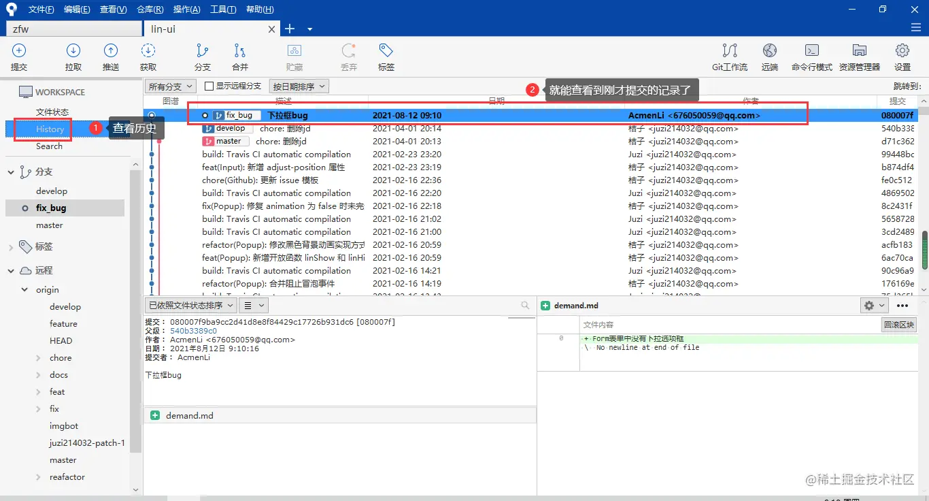Open 资源管理器 file explorer
The width and height of the screenshot is (929, 501).
[x=860, y=57]
